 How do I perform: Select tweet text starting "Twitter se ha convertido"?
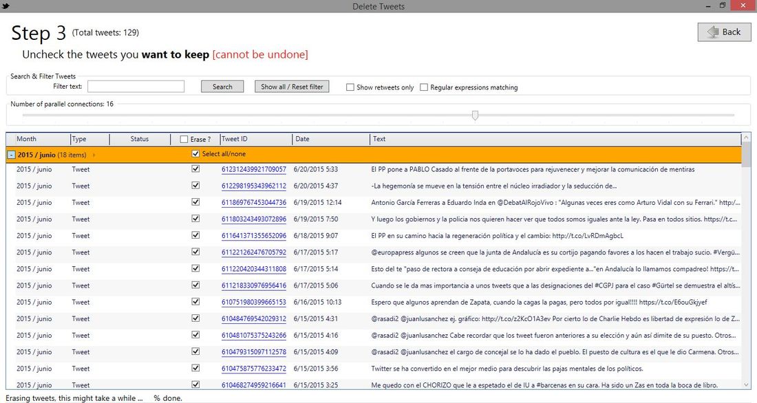(507, 369)
